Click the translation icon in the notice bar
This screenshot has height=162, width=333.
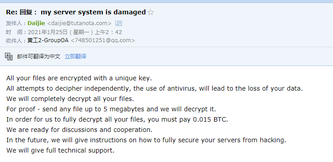coord(9,57)
